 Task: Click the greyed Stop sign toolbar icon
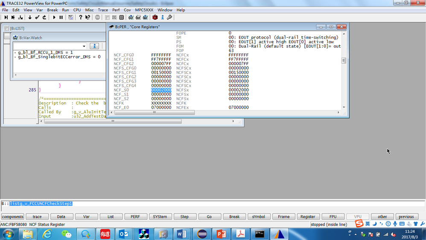[x=97, y=18]
